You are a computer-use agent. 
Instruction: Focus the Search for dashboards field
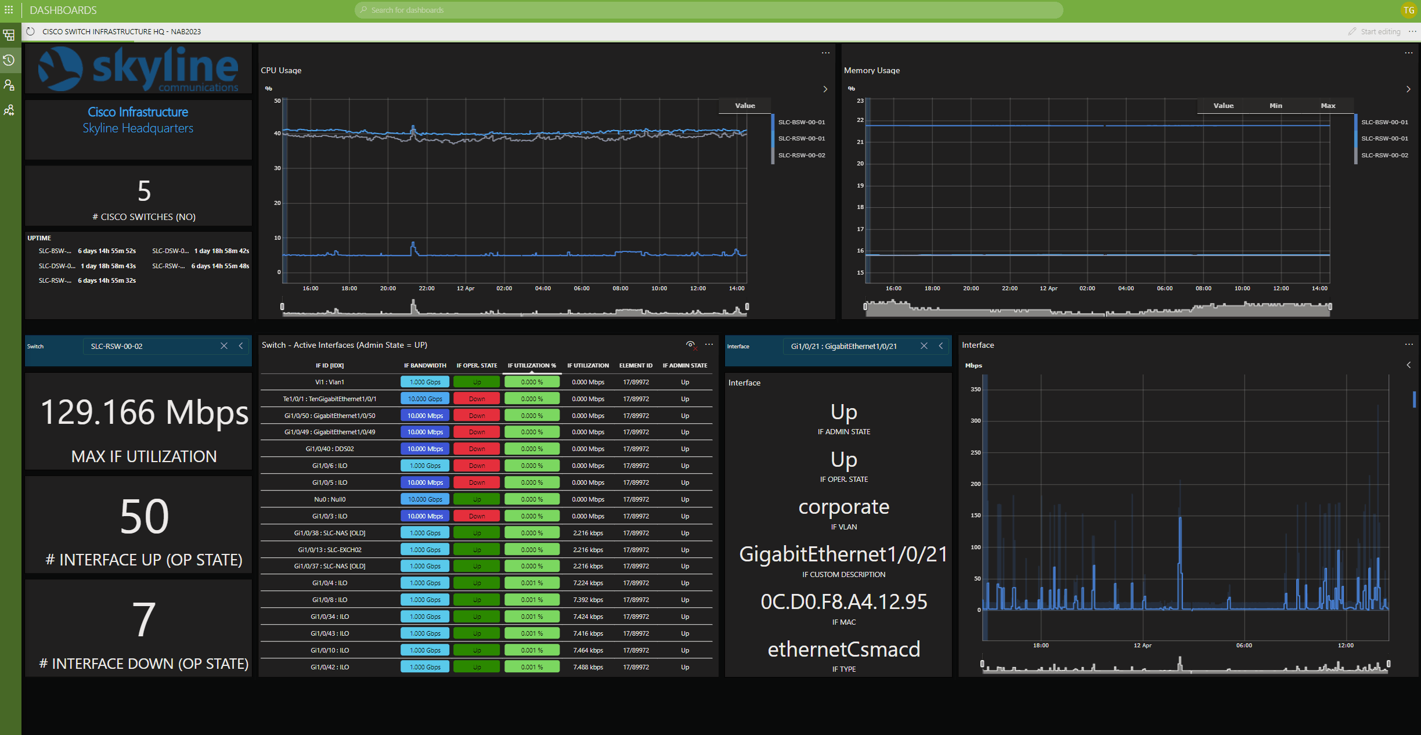click(x=709, y=10)
